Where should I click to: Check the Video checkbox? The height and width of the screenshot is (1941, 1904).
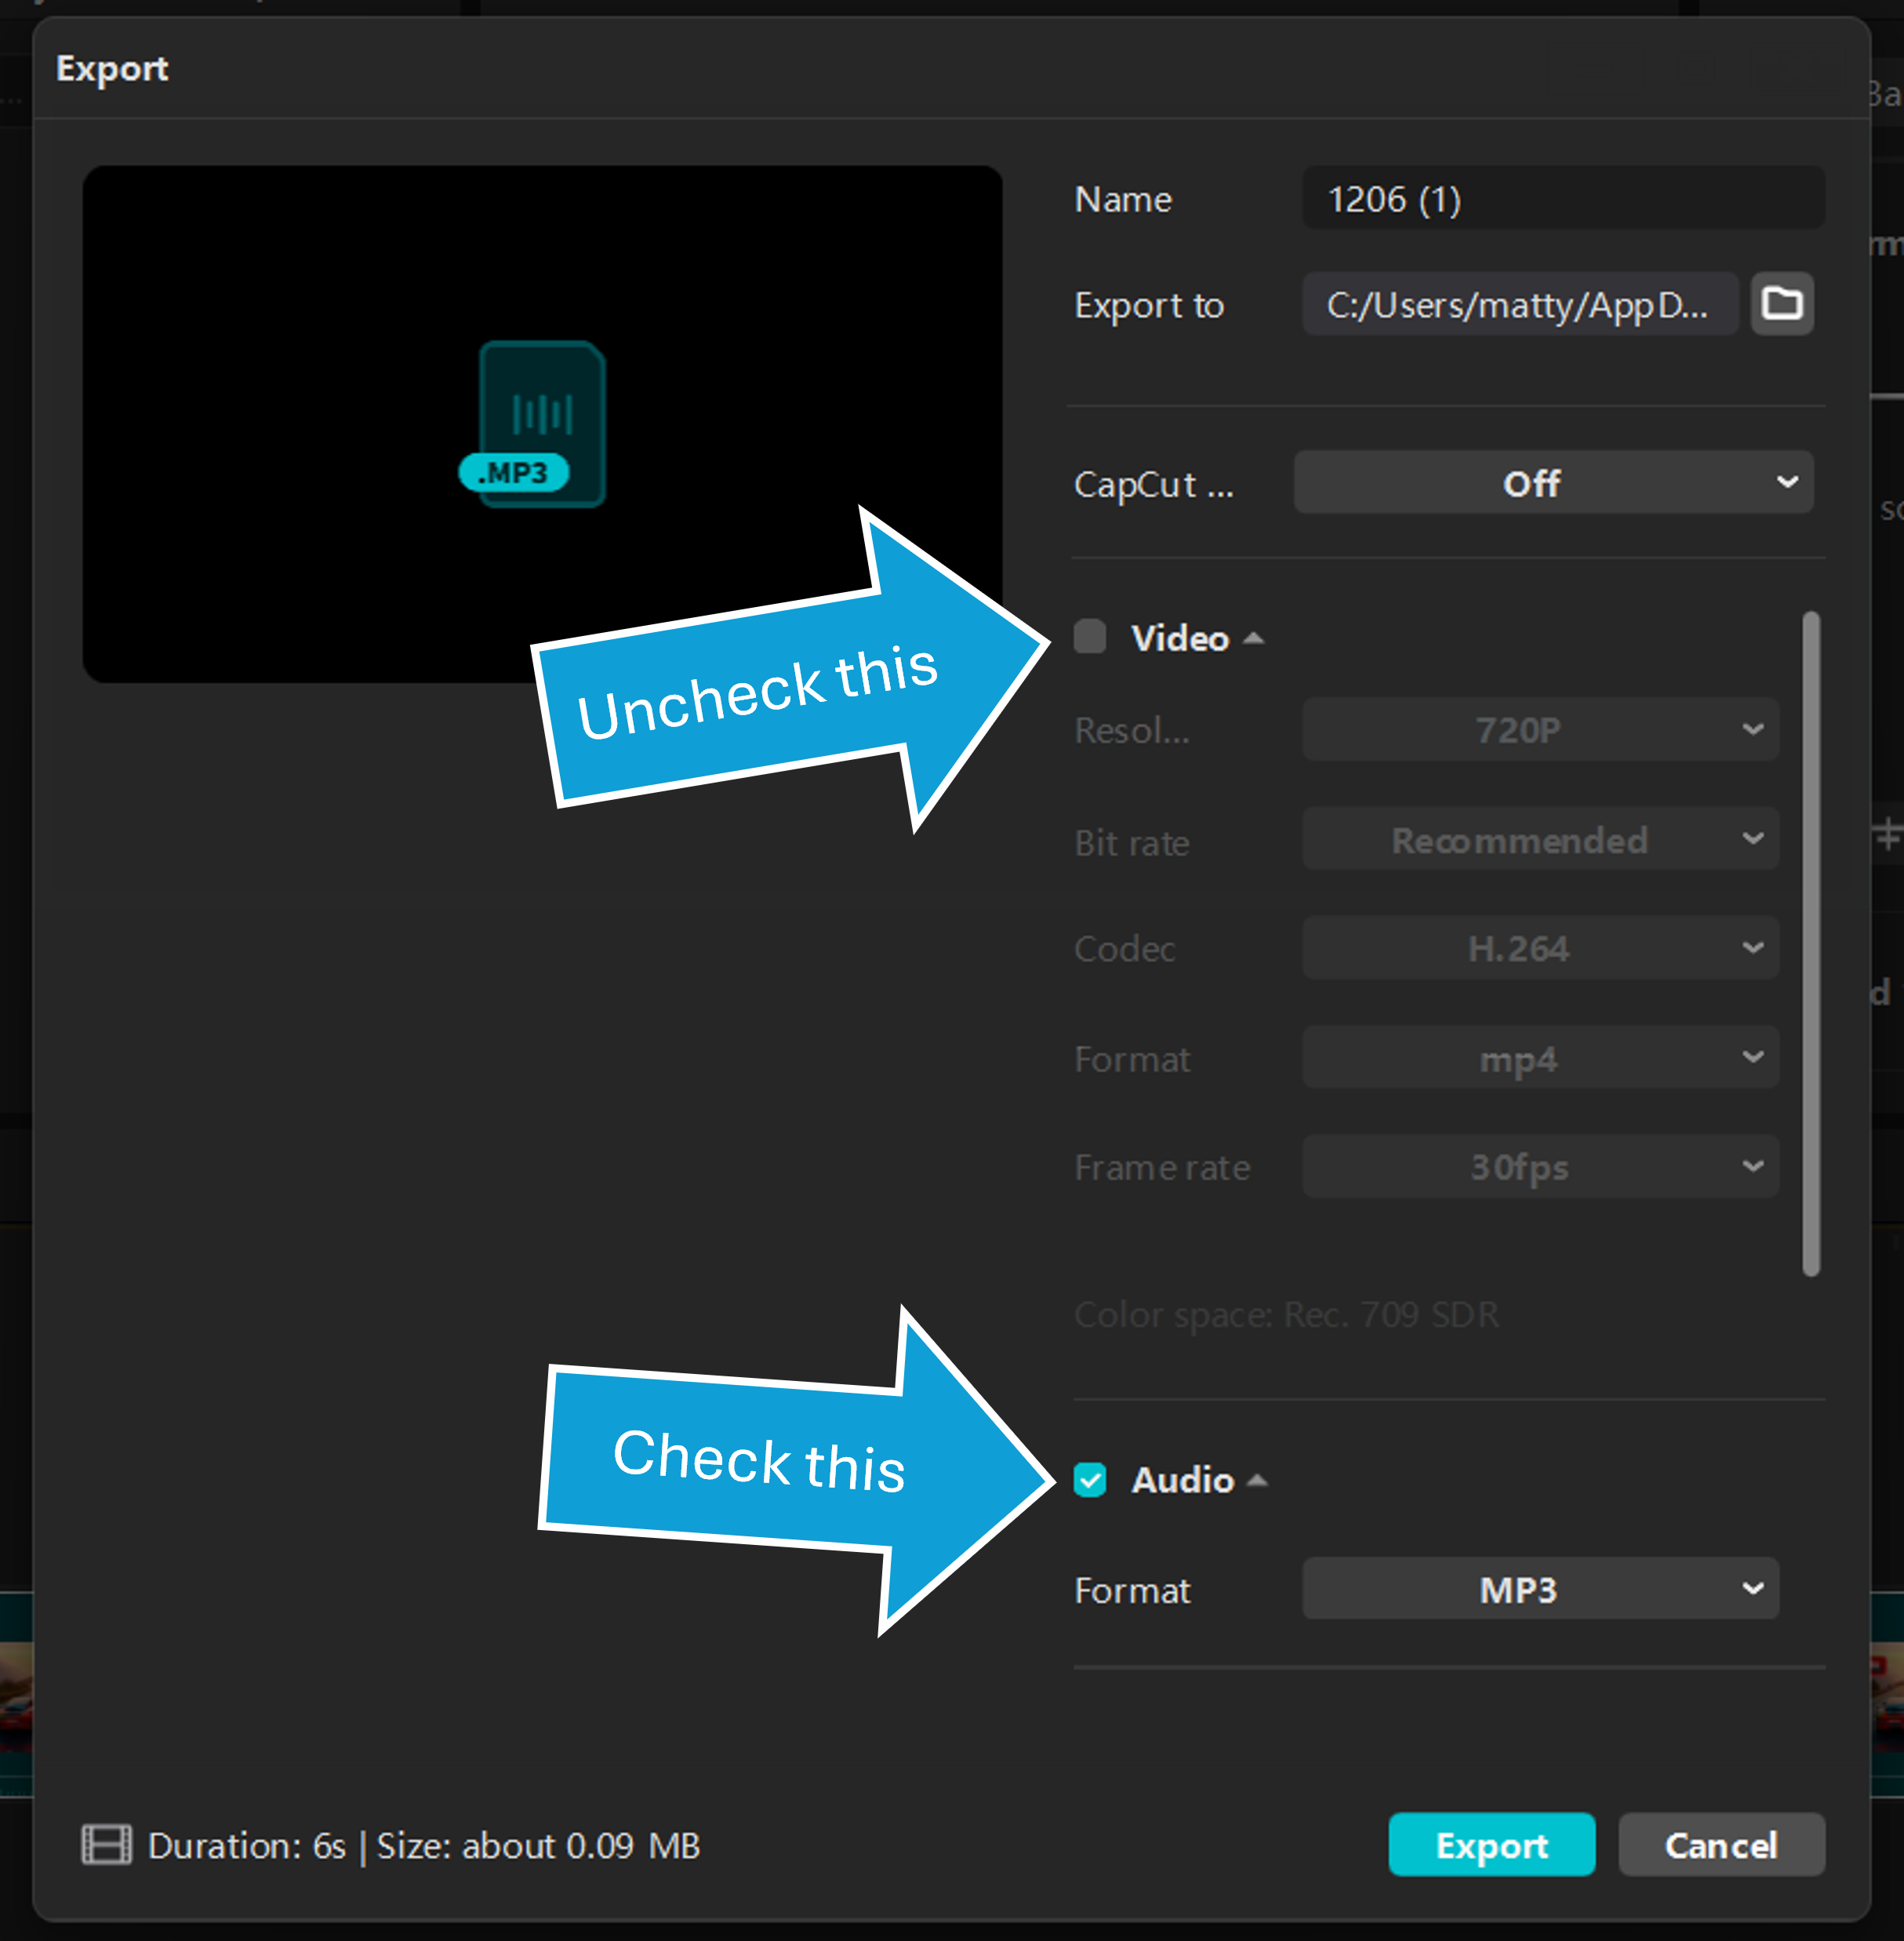(1089, 637)
